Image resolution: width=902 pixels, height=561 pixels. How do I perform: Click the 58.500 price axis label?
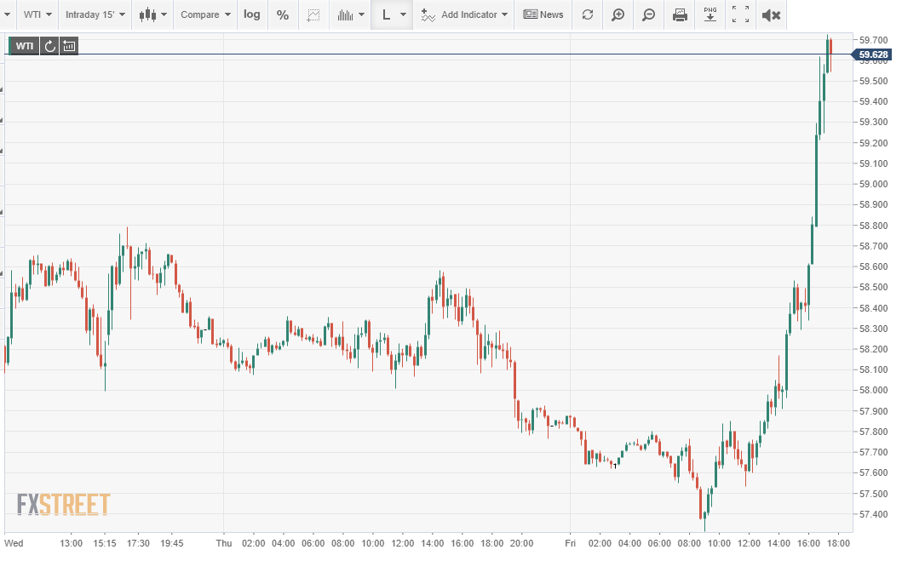[x=873, y=287]
